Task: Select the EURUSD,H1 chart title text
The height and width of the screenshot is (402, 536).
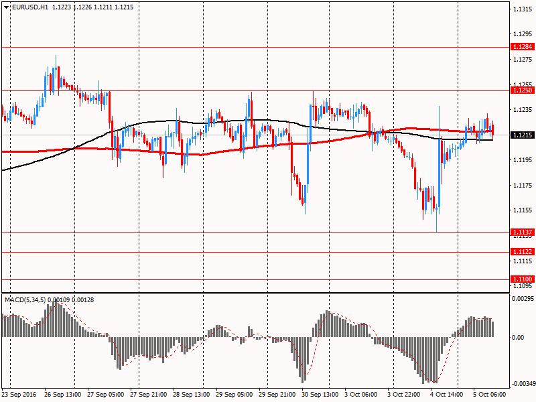Action: tap(30, 7)
